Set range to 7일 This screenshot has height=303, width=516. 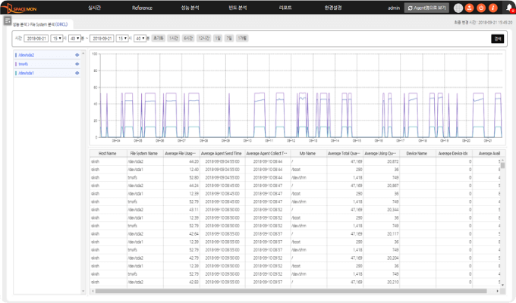tap(229, 39)
